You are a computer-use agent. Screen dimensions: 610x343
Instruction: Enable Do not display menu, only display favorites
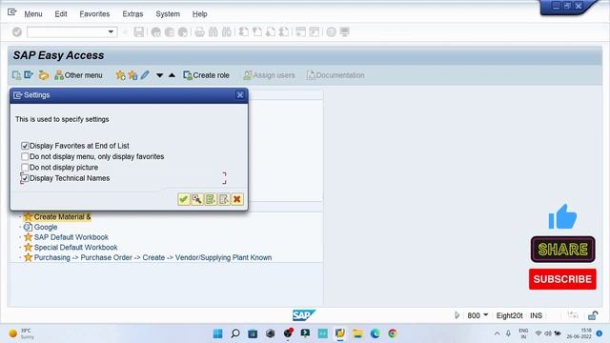click(25, 156)
